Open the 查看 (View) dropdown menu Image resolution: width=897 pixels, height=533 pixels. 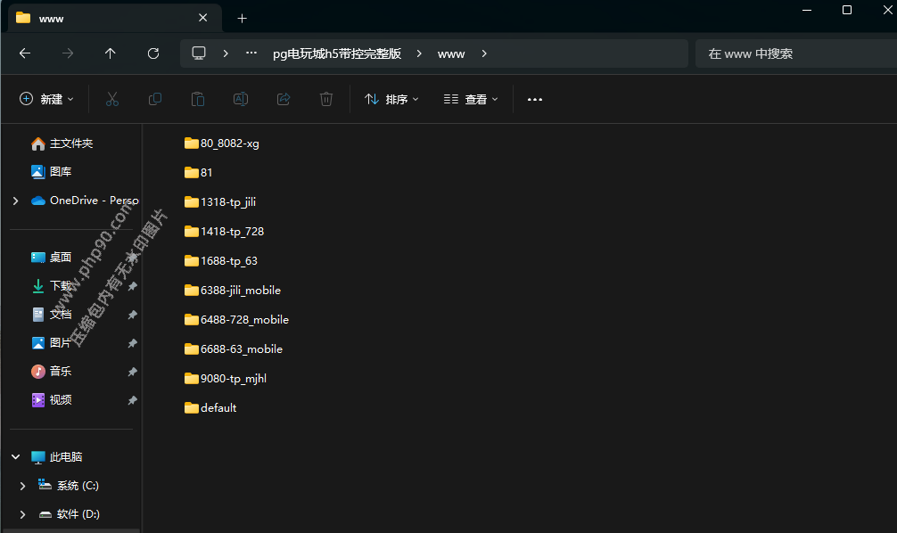pos(471,99)
